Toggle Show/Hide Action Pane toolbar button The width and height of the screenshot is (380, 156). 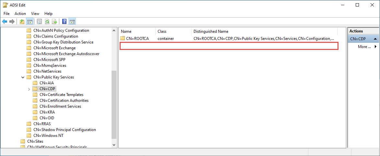(72, 22)
